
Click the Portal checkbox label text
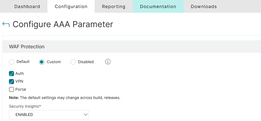click(21, 89)
